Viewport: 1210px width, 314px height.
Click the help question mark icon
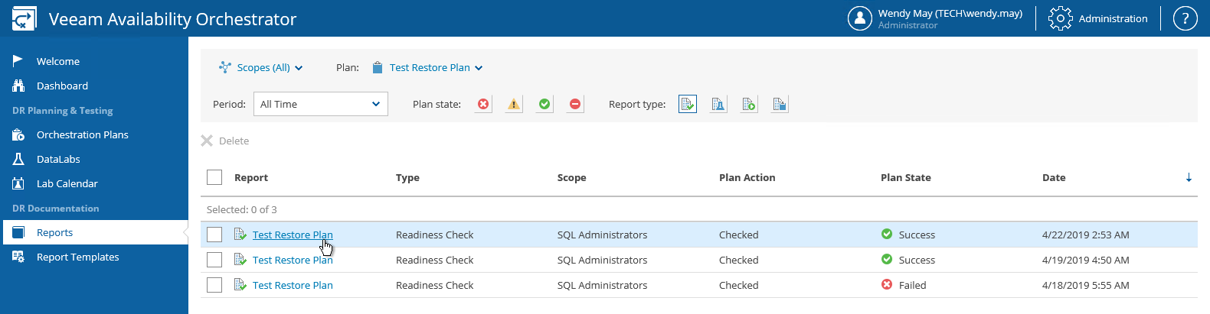[1185, 18]
